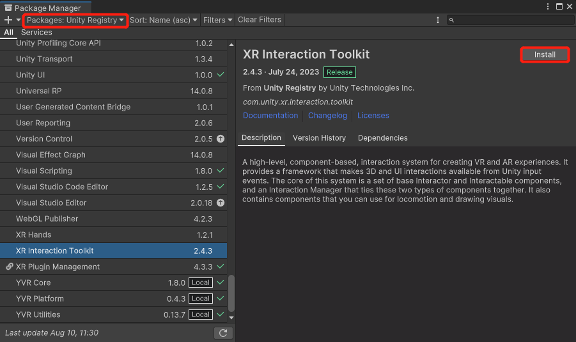Click the installed checkmark for YVR Utilities

221,315
